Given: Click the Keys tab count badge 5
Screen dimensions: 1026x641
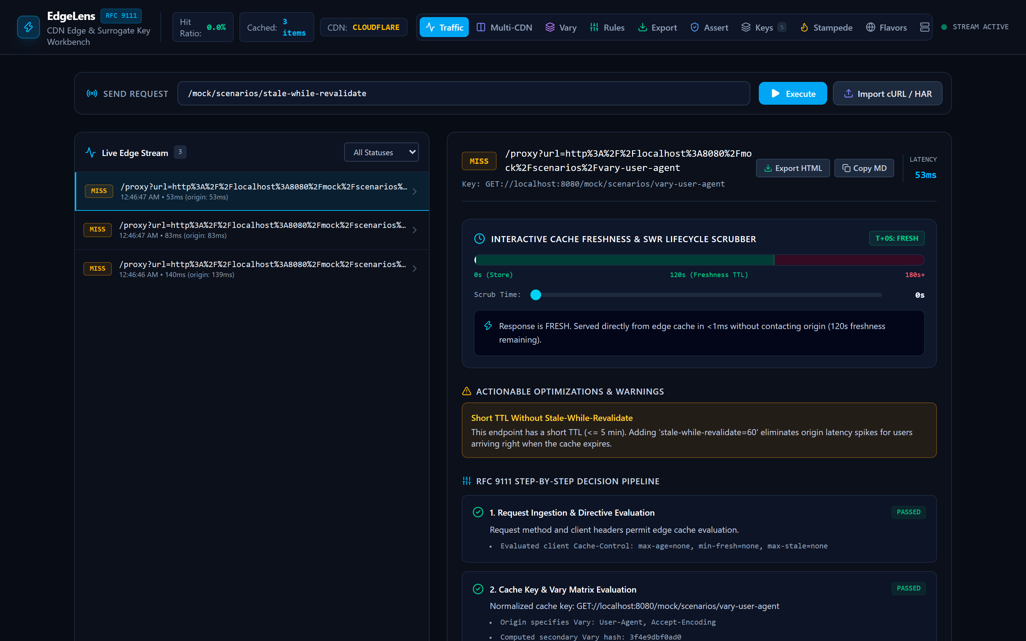Looking at the screenshot, I should (782, 27).
